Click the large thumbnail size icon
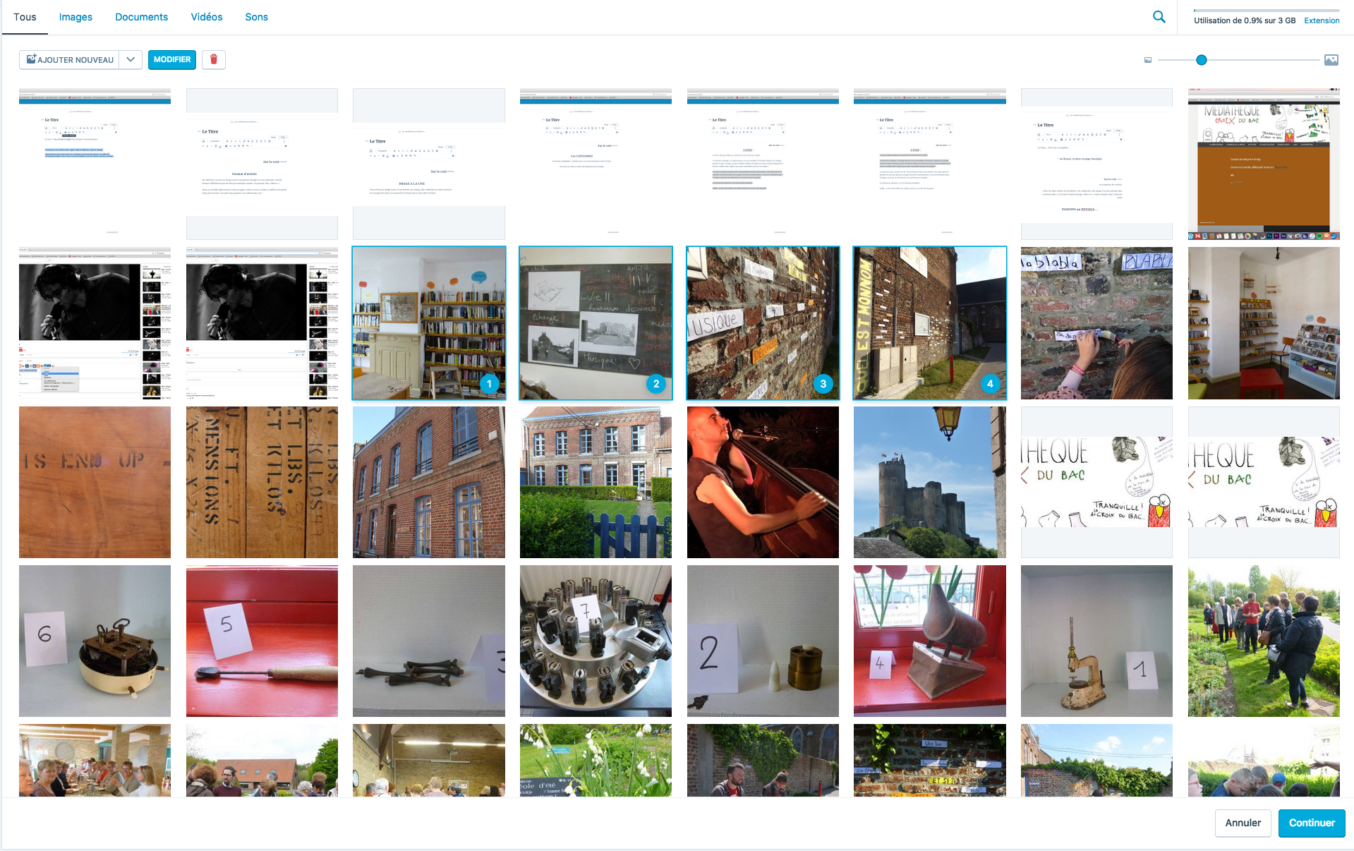1354x851 pixels. (1331, 61)
